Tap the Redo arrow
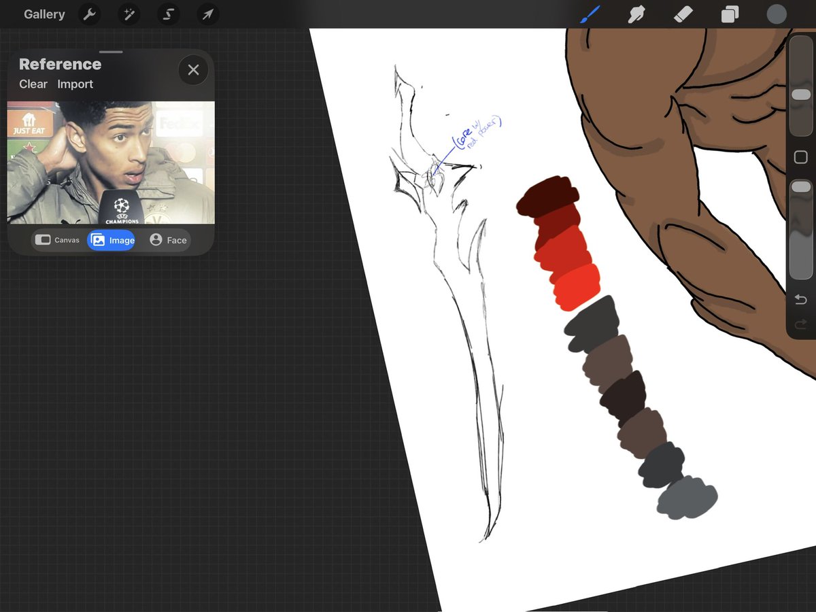Image resolution: width=816 pixels, height=612 pixels. (801, 324)
